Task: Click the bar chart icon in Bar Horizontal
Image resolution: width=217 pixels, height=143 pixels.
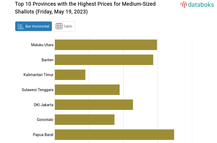Action: point(21,26)
